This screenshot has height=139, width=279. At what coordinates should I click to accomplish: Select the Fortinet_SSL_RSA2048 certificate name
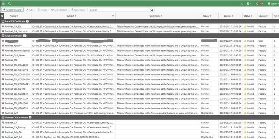point(17,103)
